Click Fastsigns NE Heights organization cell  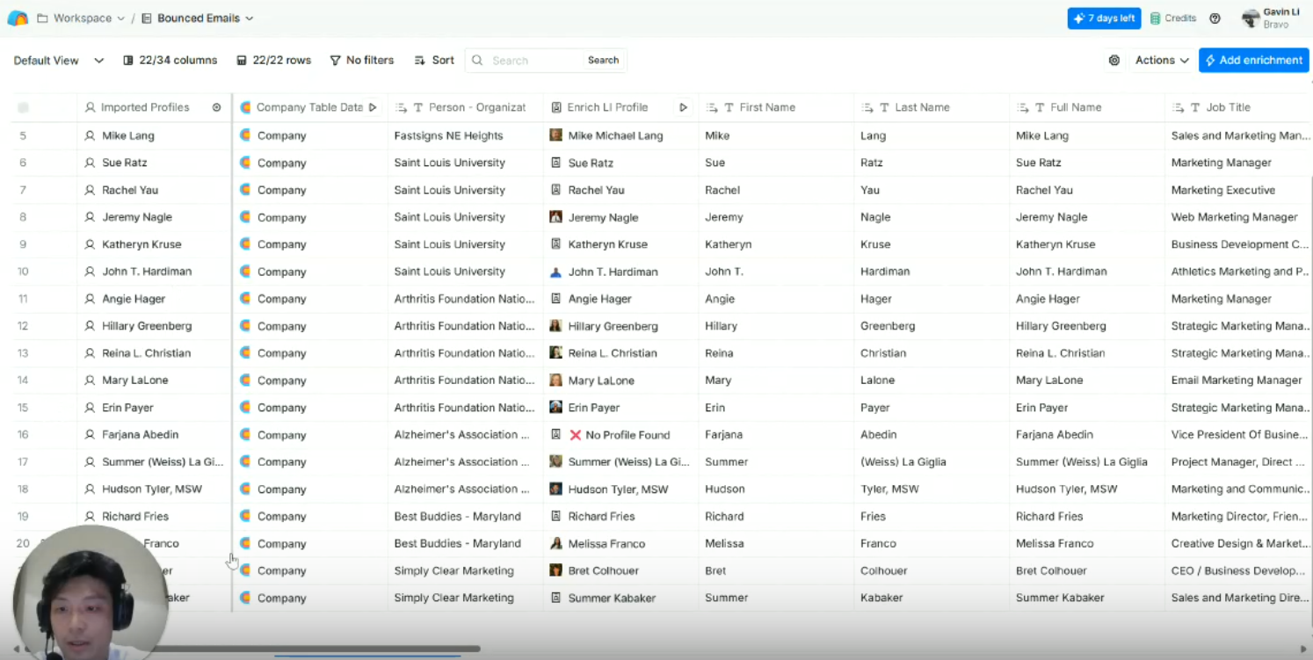466,135
